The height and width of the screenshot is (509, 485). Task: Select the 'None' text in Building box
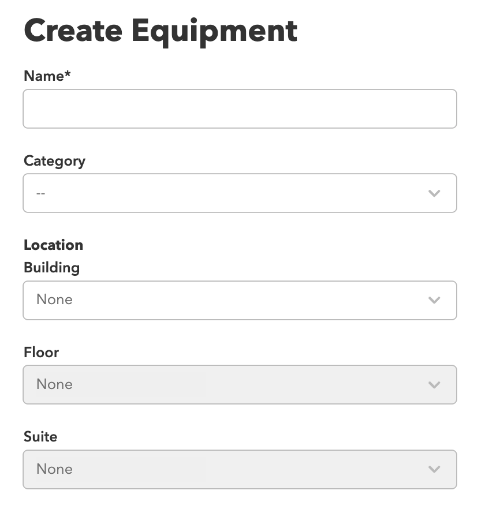pos(54,300)
